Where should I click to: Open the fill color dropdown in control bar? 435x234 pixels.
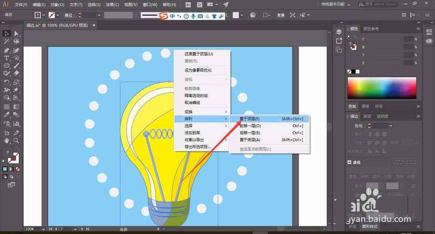point(43,15)
